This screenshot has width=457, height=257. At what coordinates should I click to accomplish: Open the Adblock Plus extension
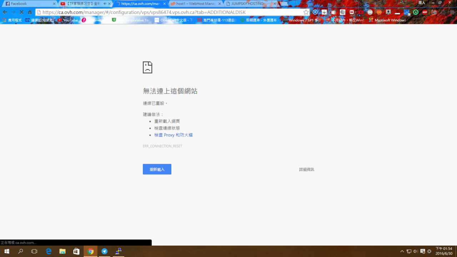(x=425, y=12)
